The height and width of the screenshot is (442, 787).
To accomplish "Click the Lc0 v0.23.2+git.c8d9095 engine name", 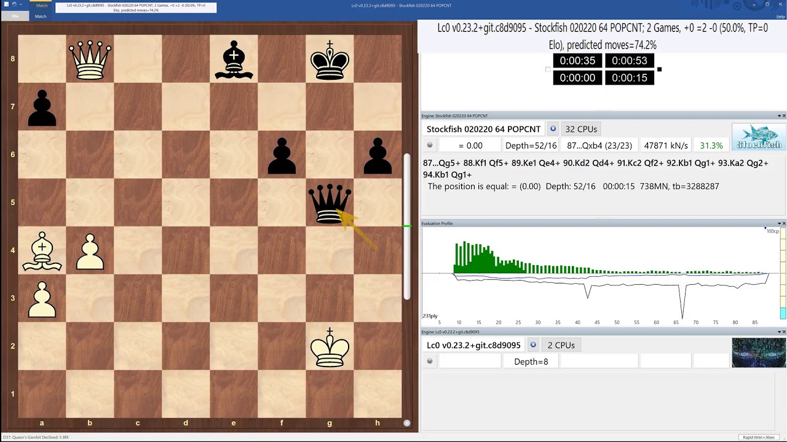I will click(x=473, y=345).
